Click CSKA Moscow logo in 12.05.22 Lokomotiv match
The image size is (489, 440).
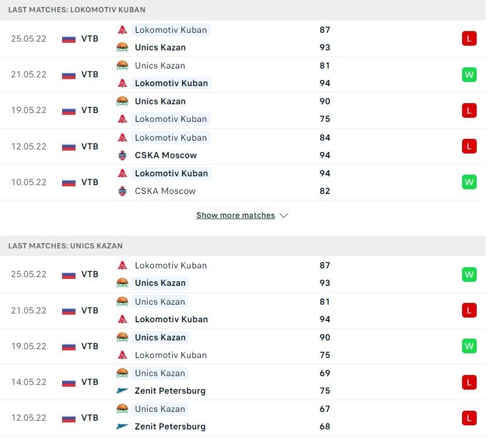122,155
